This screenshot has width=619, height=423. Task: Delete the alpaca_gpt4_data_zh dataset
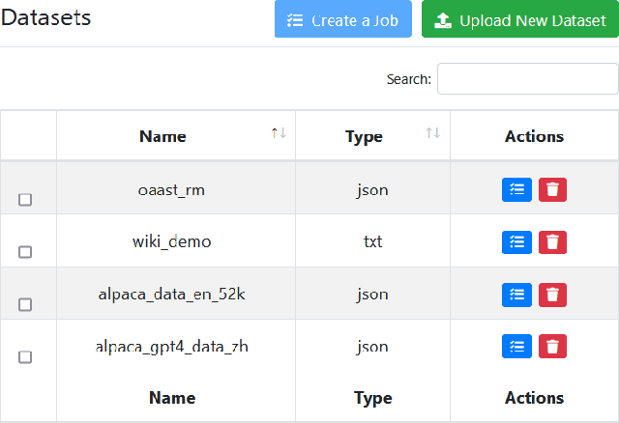tap(552, 347)
